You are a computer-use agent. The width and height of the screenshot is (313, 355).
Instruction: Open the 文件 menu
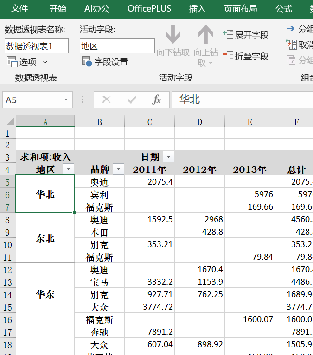coord(19,9)
